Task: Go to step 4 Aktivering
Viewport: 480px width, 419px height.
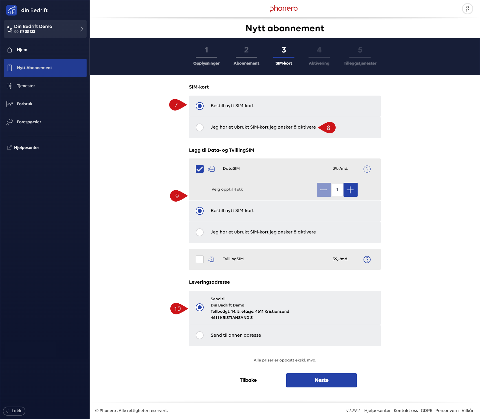Action: click(319, 56)
